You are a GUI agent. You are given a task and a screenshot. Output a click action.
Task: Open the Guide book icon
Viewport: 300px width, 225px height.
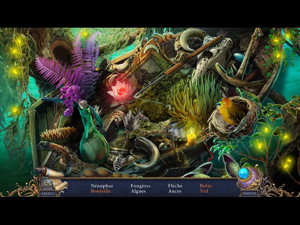[47, 184]
